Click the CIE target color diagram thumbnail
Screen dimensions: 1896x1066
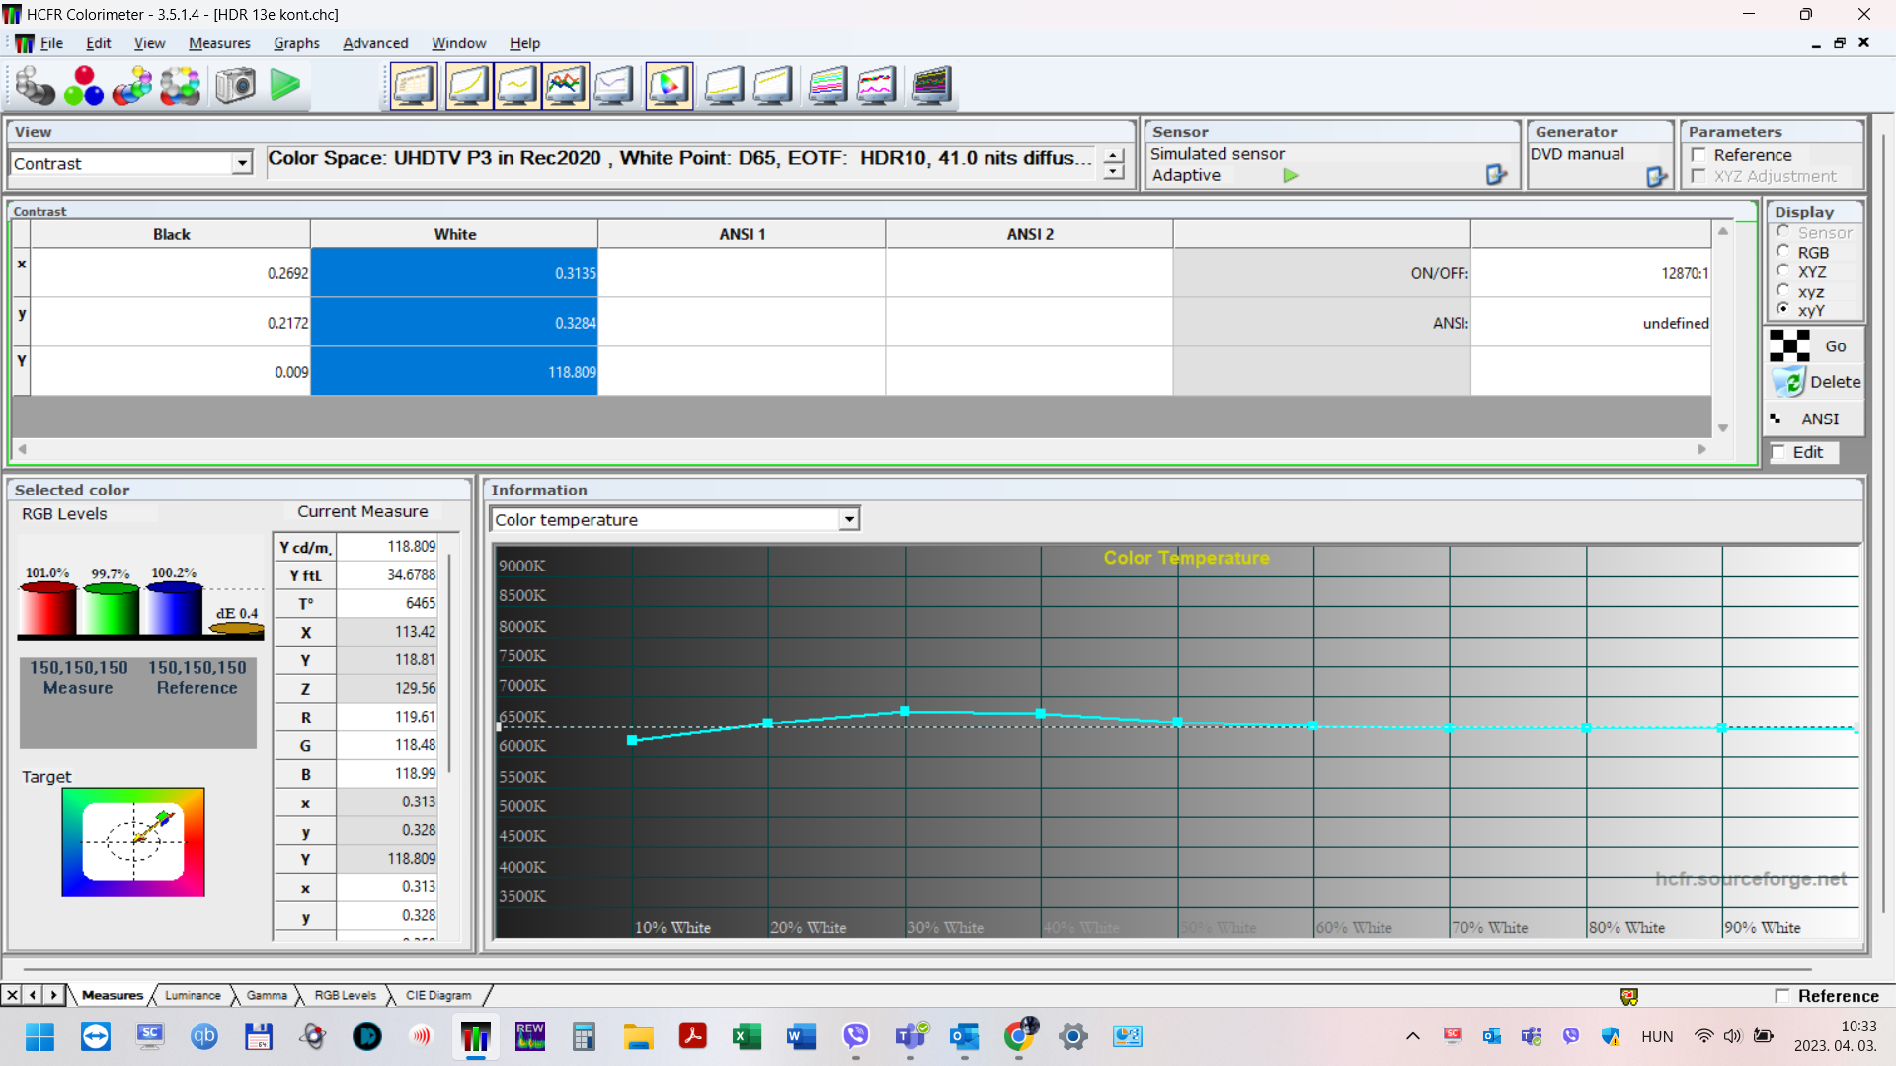[133, 842]
